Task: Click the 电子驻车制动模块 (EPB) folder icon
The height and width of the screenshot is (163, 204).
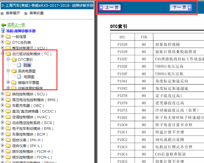Action: click(x=8, y=128)
